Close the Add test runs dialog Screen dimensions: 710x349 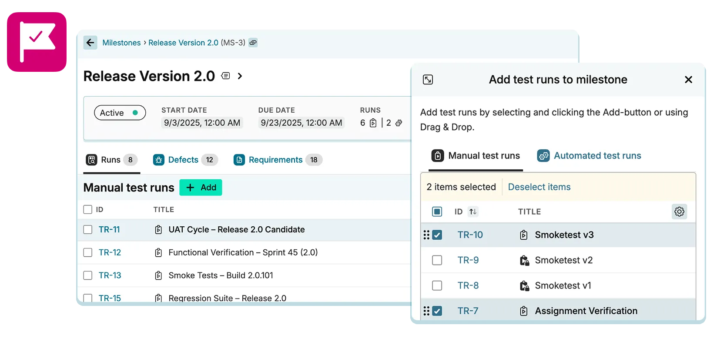(x=688, y=80)
